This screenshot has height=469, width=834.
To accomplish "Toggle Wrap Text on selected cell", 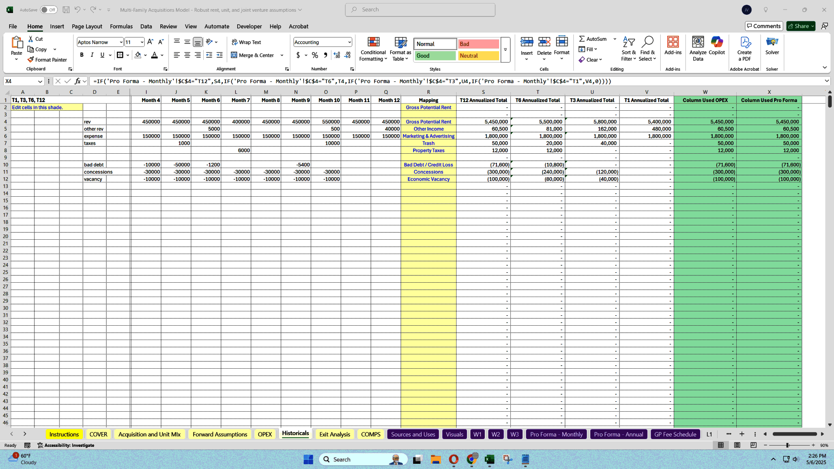I will [246, 42].
